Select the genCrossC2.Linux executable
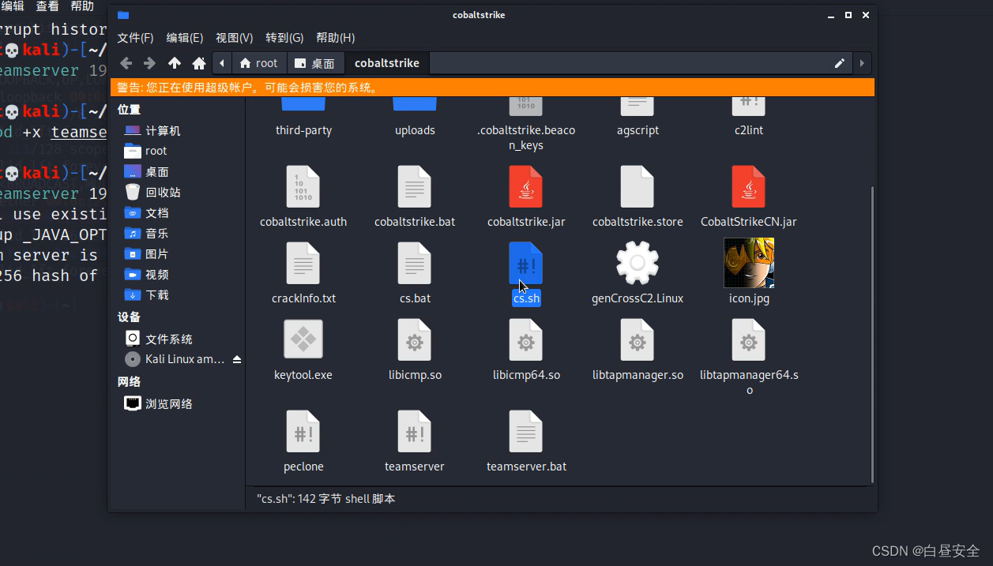Viewport: 993px width, 566px height. point(638,272)
